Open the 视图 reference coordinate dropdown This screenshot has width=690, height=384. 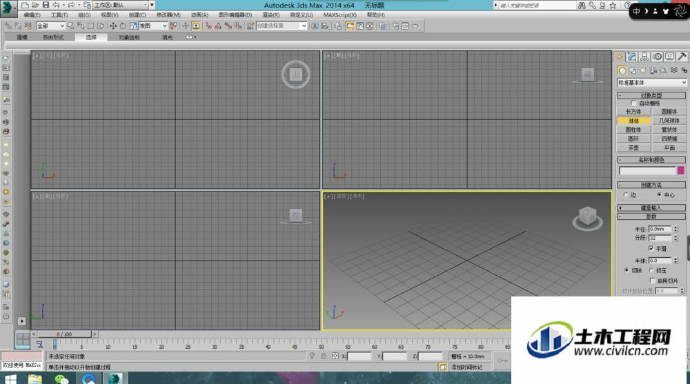click(x=153, y=26)
